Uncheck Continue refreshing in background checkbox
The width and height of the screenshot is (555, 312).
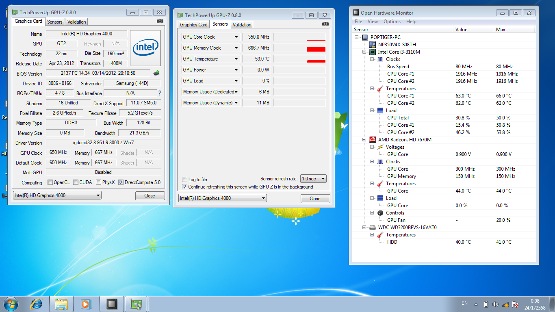tap(185, 187)
